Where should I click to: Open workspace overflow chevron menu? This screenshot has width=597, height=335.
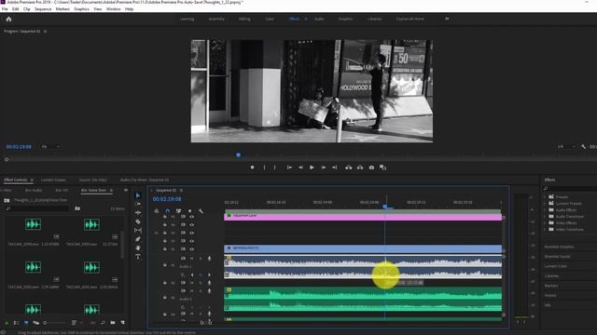[447, 19]
